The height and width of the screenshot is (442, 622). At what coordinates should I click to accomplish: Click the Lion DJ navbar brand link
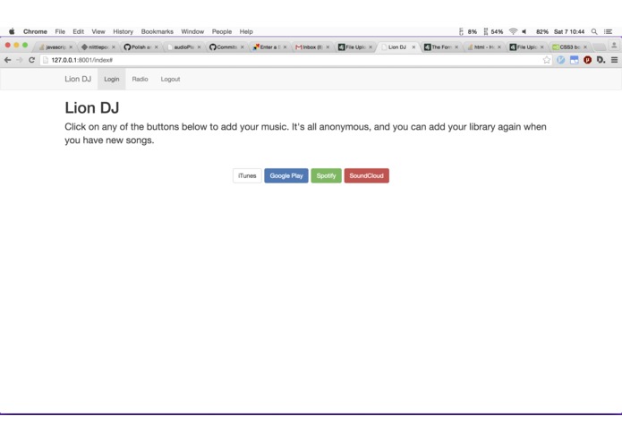[78, 79]
